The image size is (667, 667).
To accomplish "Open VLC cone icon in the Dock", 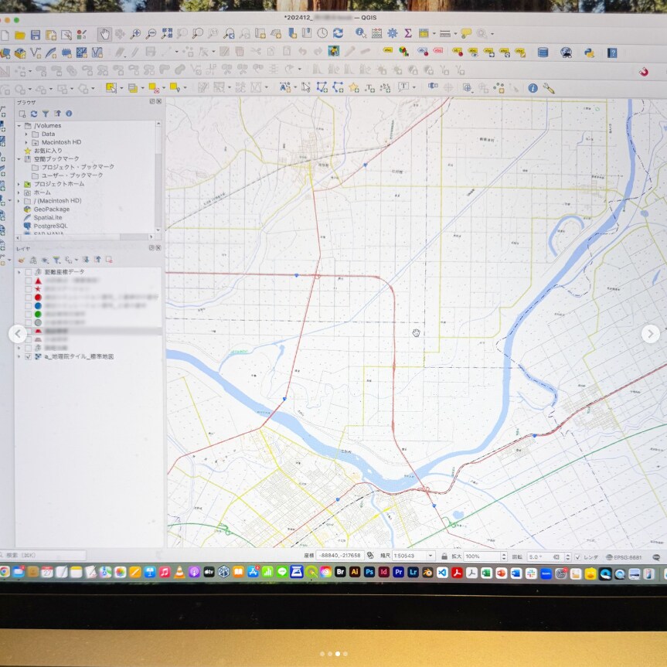I will [x=180, y=573].
